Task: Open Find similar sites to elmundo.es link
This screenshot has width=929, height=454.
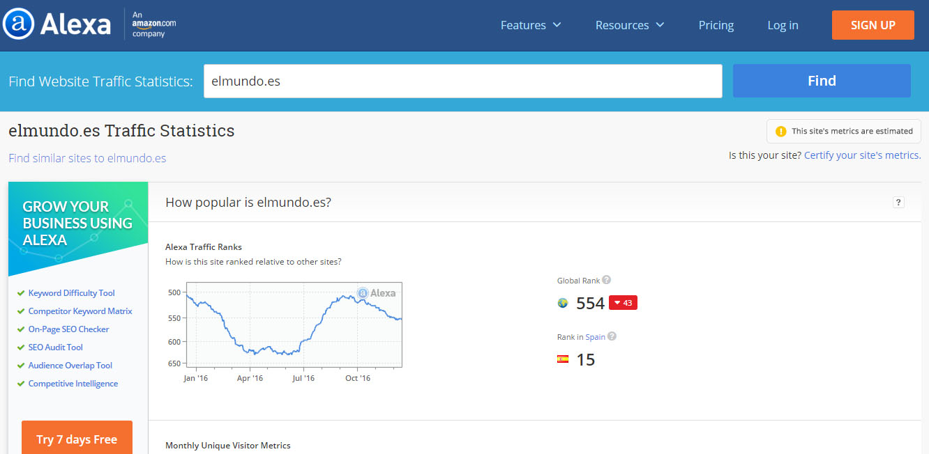Action: 87,158
